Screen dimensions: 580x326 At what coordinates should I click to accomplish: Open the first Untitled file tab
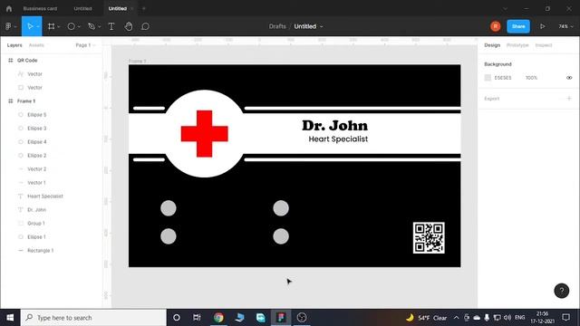tap(82, 8)
